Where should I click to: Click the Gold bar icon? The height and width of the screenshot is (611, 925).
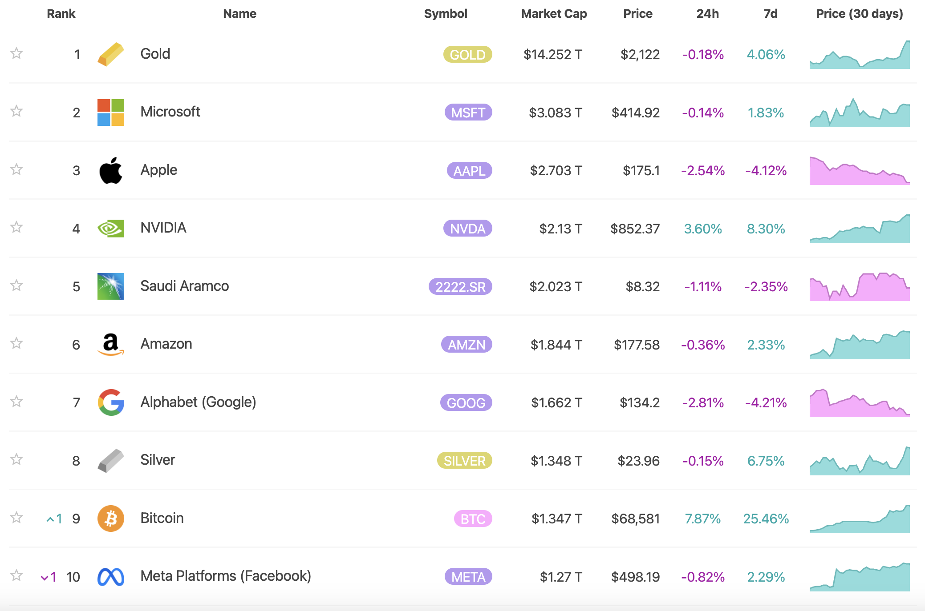pos(110,54)
